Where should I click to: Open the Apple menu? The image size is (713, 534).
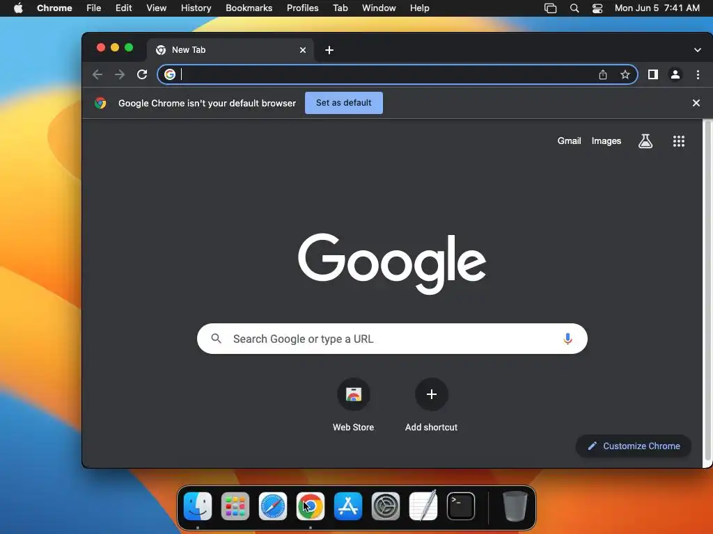pyautogui.click(x=18, y=8)
